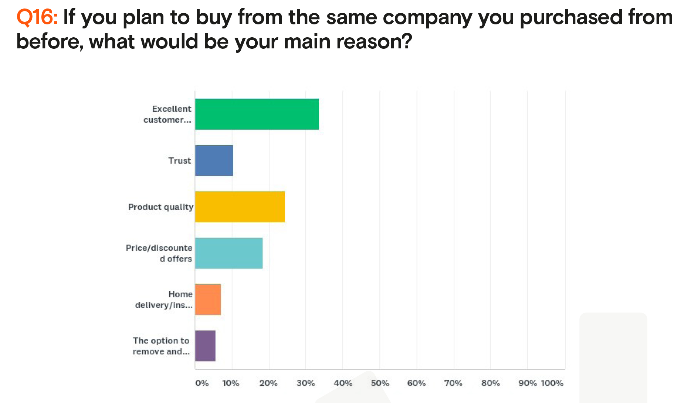The height and width of the screenshot is (403, 691).
Task: Click the green Excellent customer bar
Action: 257,114
